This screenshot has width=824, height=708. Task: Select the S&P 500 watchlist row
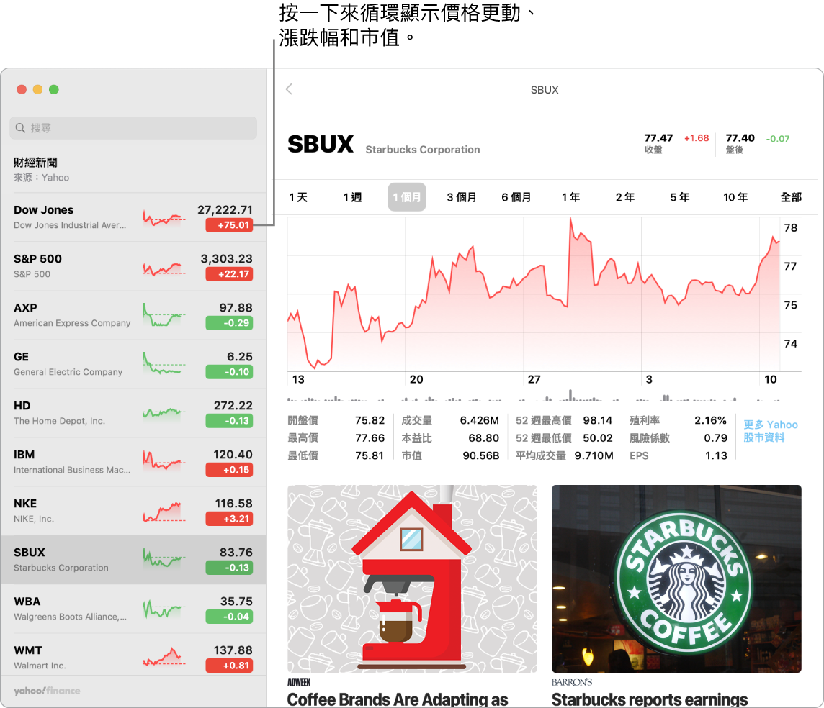click(133, 266)
